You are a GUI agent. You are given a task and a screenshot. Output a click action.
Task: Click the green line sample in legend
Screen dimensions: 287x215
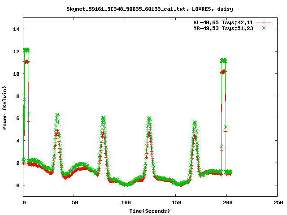tap(264, 28)
